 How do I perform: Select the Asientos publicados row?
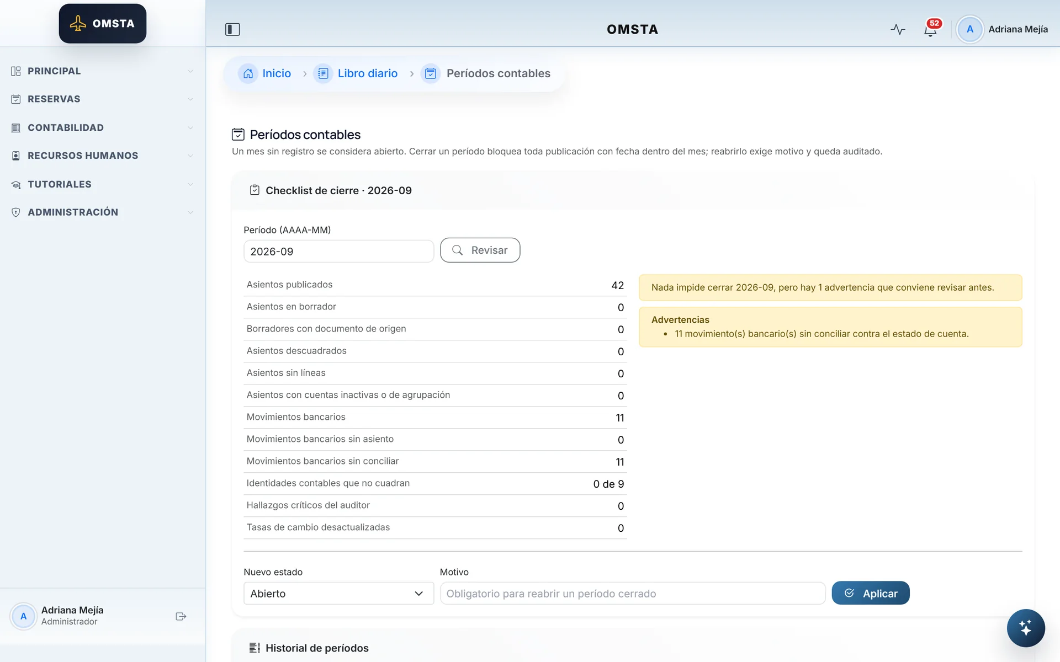coord(435,285)
